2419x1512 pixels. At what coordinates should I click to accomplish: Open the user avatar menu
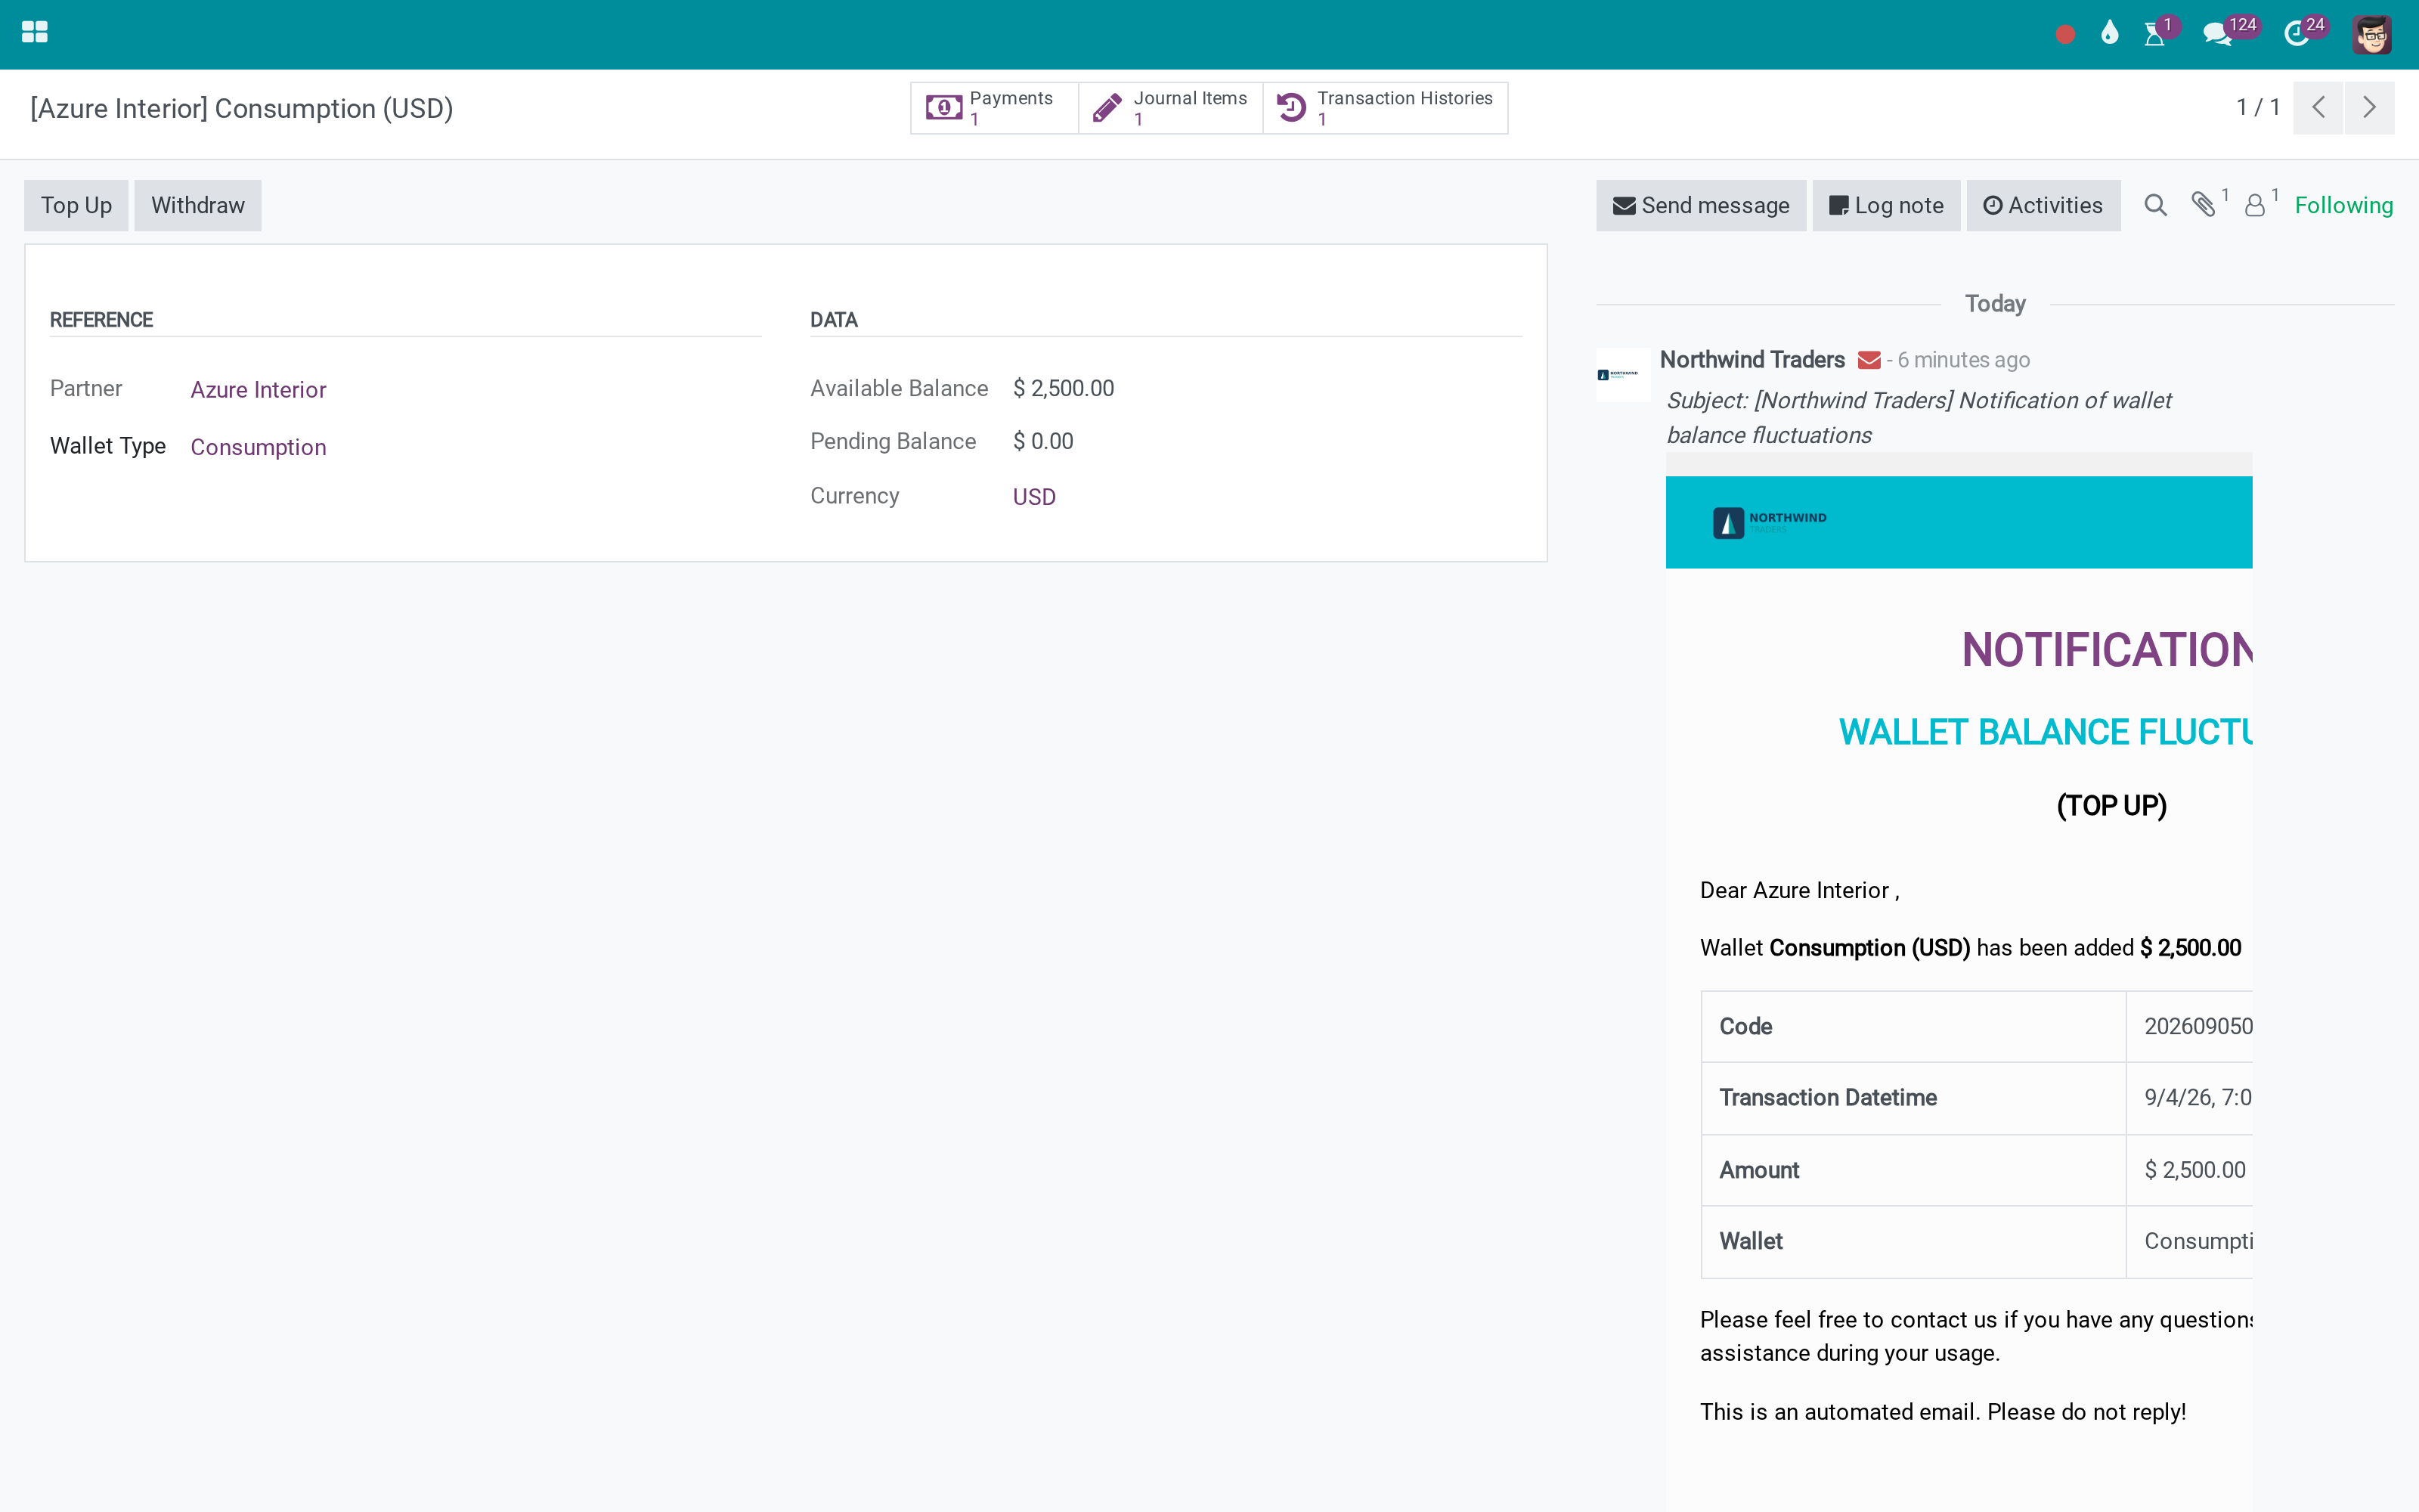click(2371, 35)
